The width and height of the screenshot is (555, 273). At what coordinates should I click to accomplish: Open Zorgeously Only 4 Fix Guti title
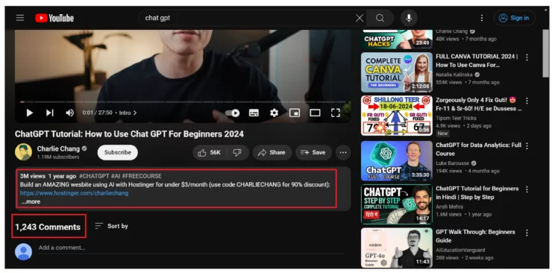tap(479, 104)
